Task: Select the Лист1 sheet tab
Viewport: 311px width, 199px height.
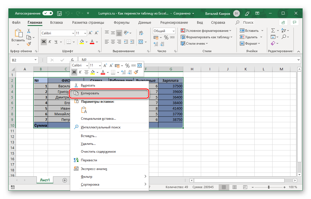Action: click(45, 180)
